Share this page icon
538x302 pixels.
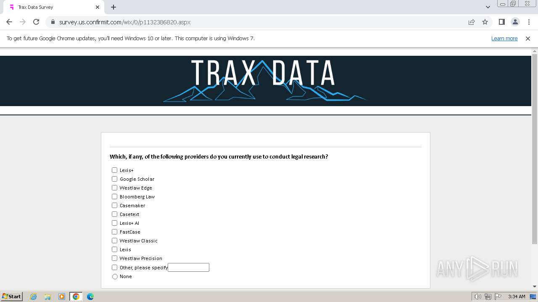(x=472, y=22)
